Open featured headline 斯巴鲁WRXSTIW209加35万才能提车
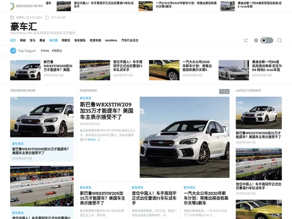292x219 pixels. [107, 111]
